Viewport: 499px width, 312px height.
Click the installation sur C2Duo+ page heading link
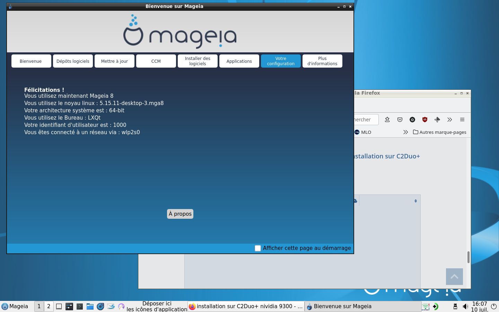click(x=387, y=156)
